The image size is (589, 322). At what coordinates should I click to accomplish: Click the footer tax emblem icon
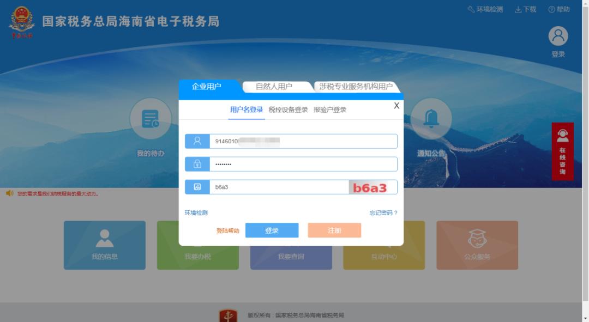pyautogui.click(x=228, y=315)
